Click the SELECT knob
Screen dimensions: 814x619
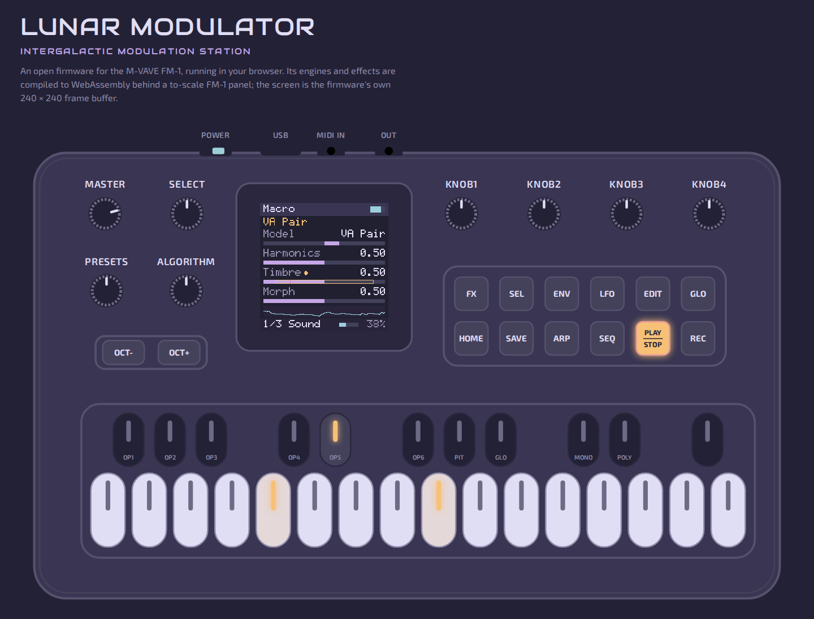coord(187,214)
